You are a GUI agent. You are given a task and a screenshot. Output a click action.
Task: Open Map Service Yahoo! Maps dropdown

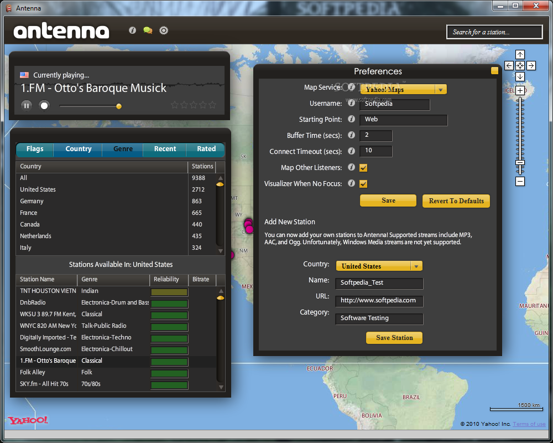click(403, 89)
